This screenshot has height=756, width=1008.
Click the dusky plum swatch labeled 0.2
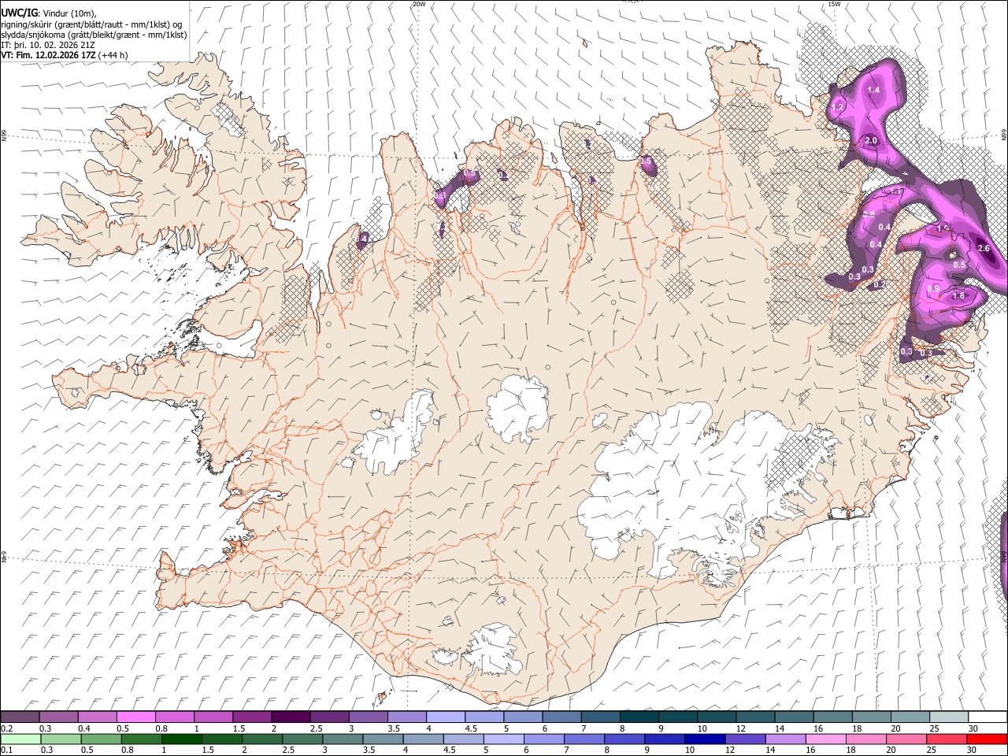coord(20,717)
